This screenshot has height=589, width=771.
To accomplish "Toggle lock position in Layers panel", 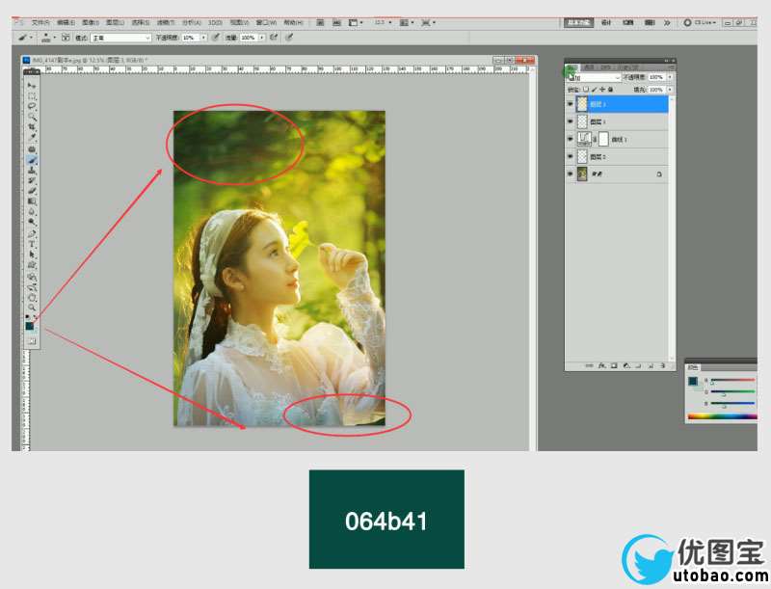I will [602, 90].
